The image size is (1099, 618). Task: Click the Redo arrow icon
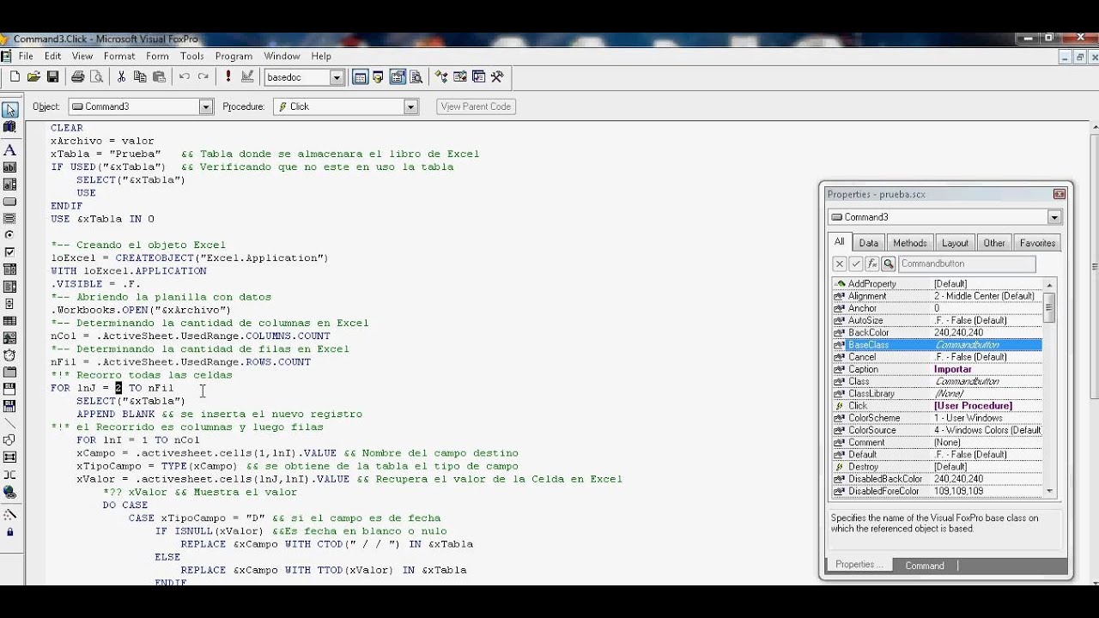coord(203,77)
